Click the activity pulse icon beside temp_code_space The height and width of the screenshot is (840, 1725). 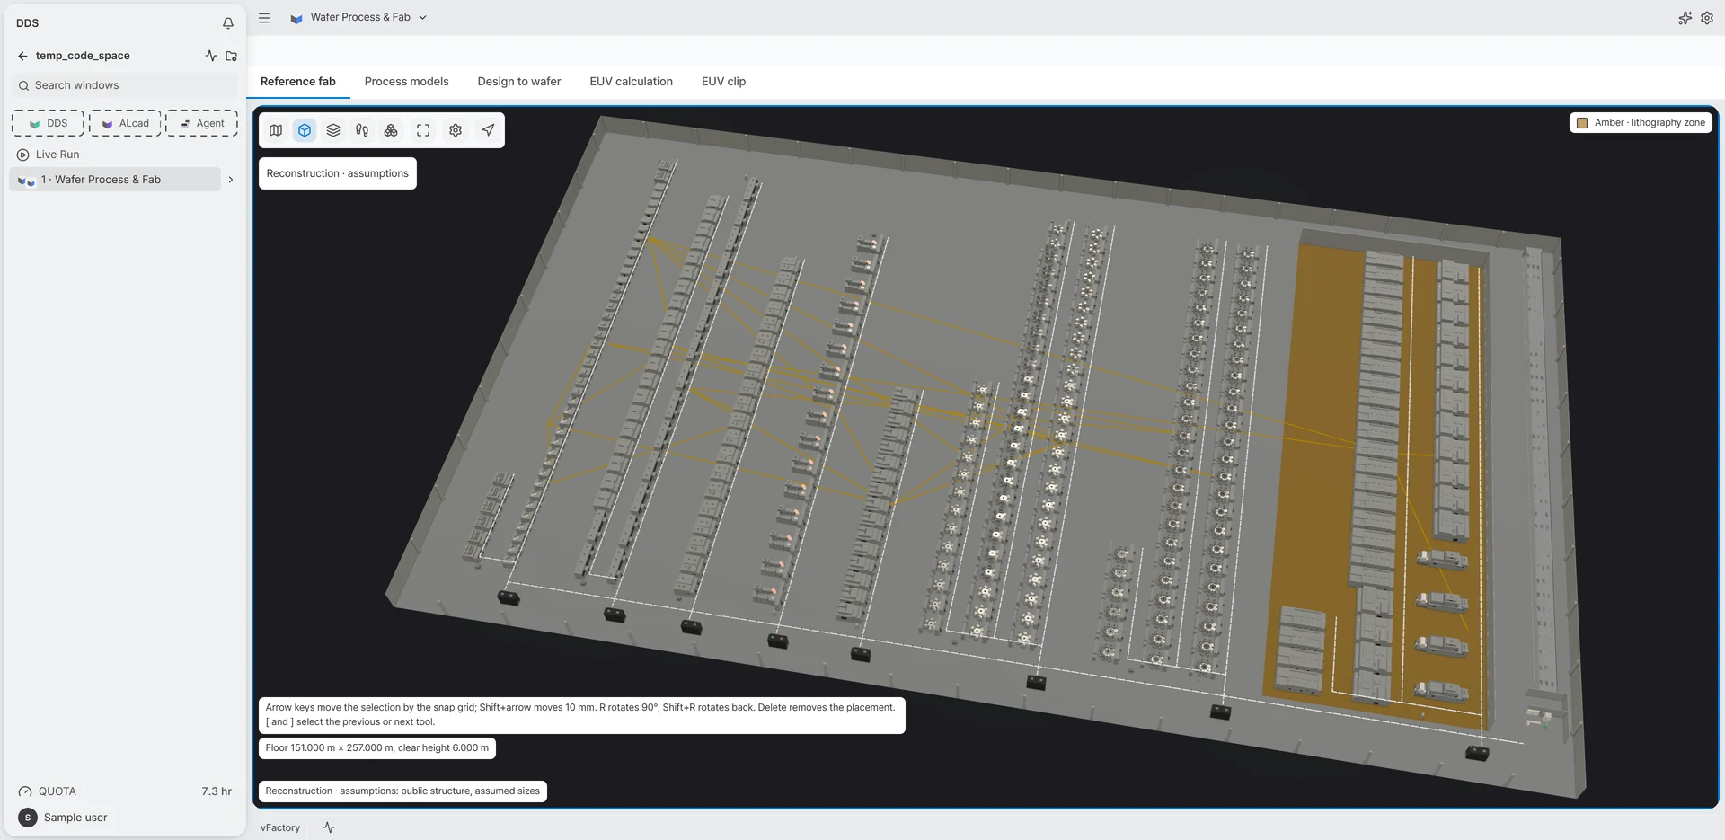click(x=211, y=56)
